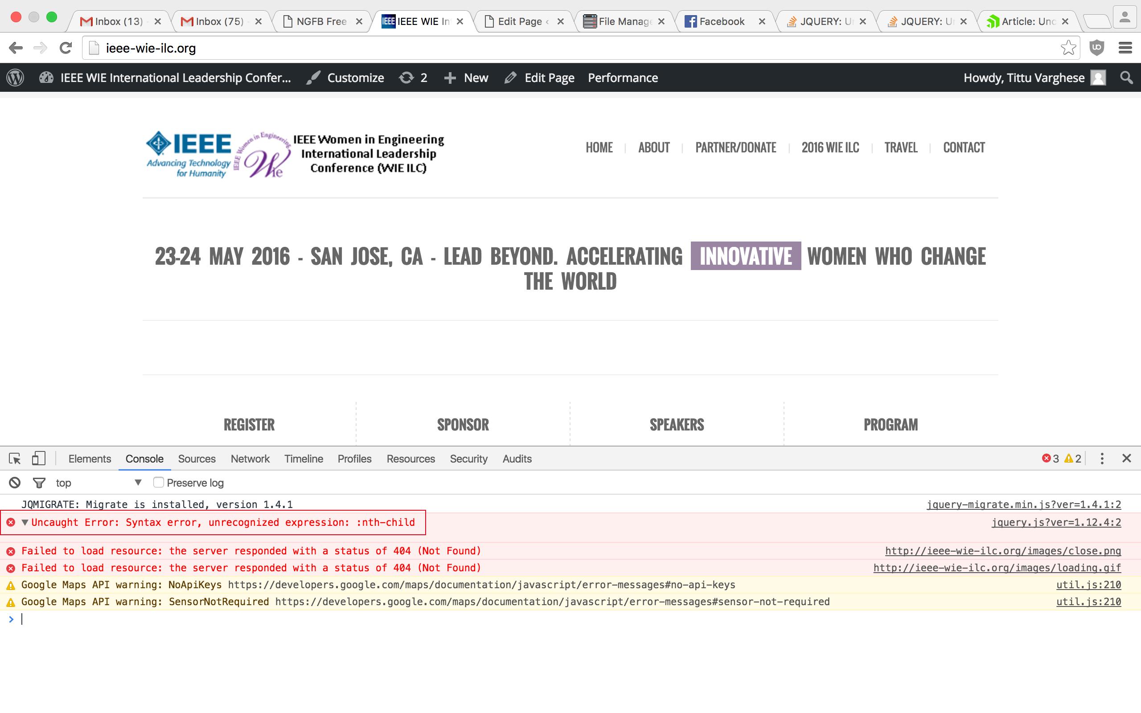Toggle the device toolbar in DevTools

38,458
